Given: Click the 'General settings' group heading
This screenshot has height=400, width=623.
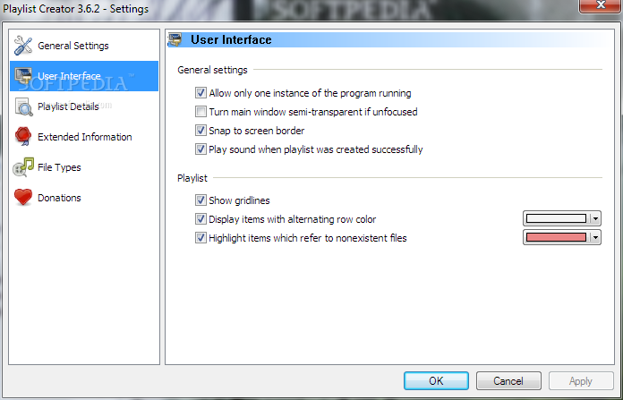Looking at the screenshot, I should [x=212, y=70].
